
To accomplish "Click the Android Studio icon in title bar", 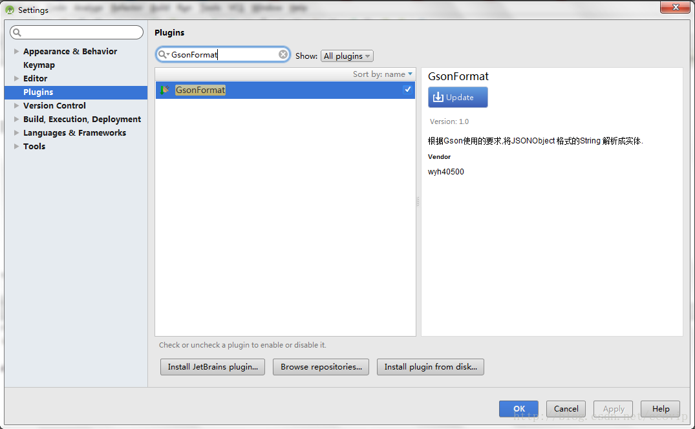I will [x=10, y=10].
